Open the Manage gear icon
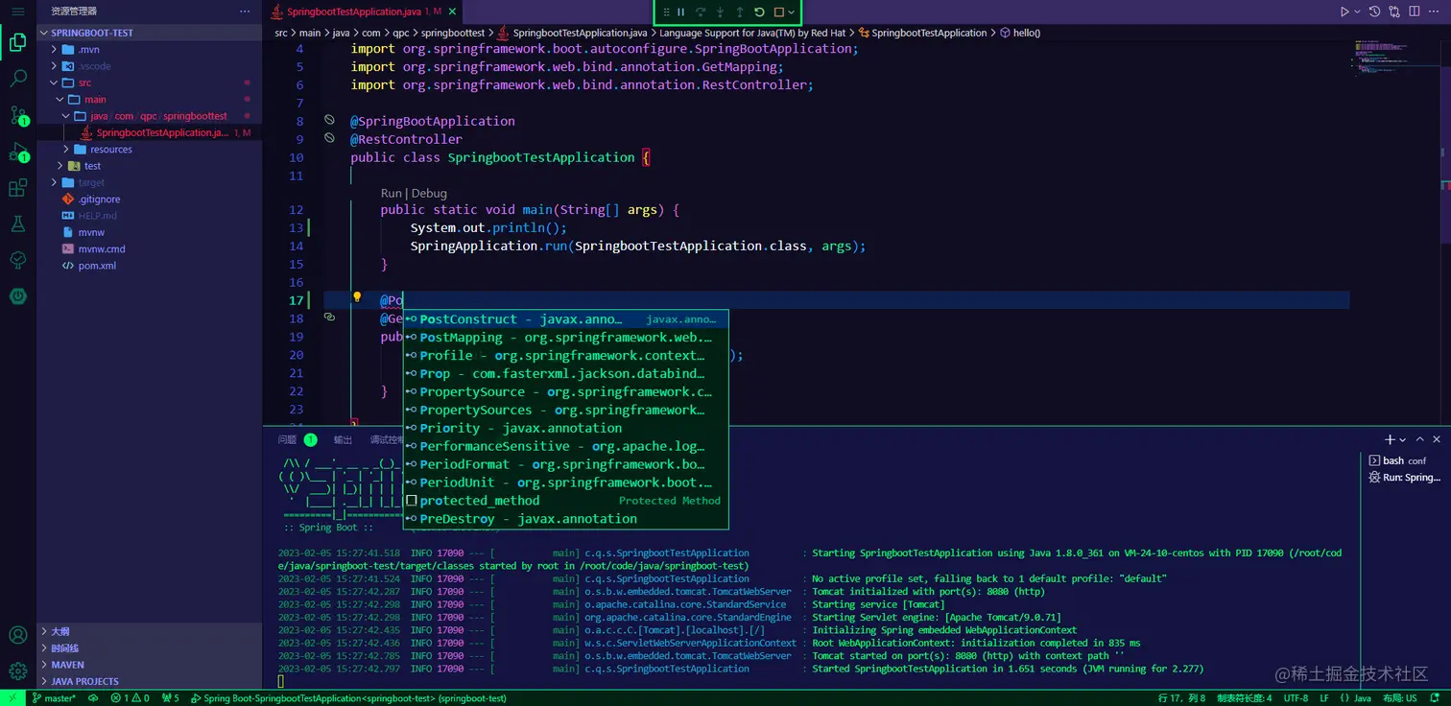Image resolution: width=1451 pixels, height=706 pixels. [17, 671]
